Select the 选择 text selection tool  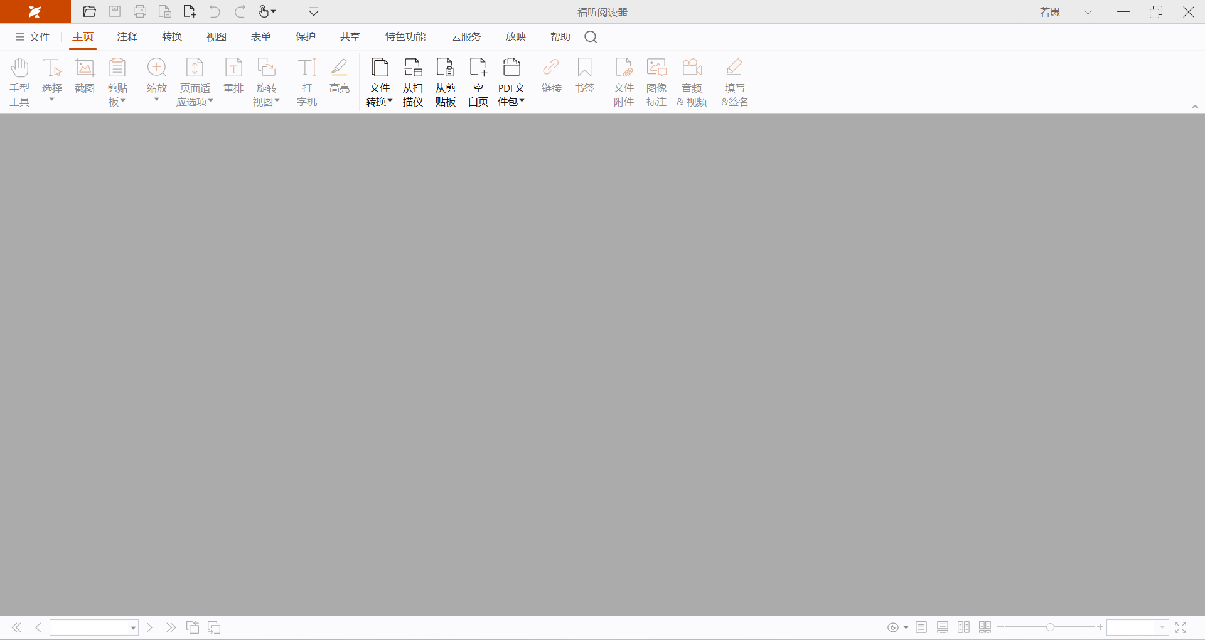52,80
